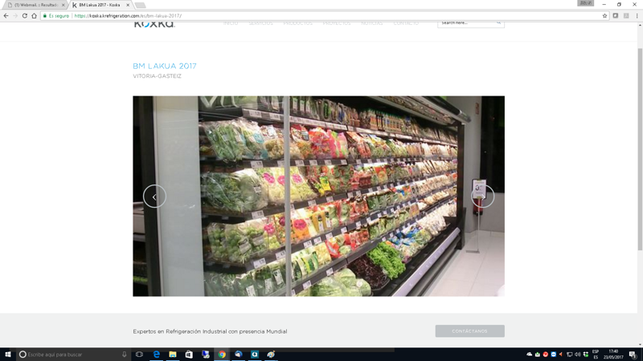Click the next slide arrow on the carousel

(x=482, y=197)
